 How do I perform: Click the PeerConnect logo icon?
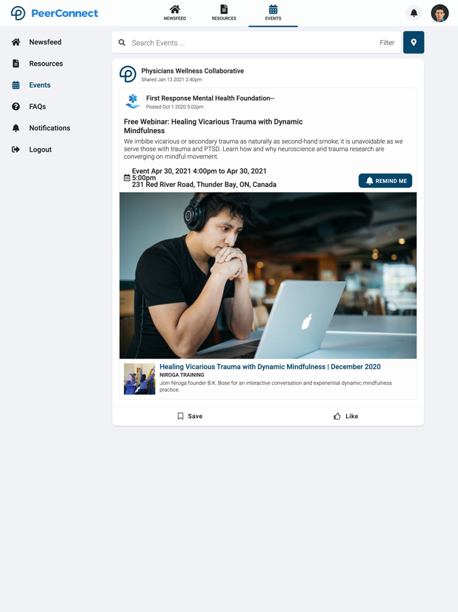pyautogui.click(x=18, y=13)
